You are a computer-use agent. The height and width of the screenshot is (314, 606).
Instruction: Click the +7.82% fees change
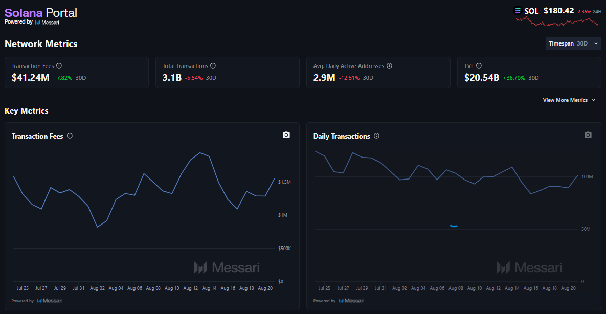click(62, 78)
